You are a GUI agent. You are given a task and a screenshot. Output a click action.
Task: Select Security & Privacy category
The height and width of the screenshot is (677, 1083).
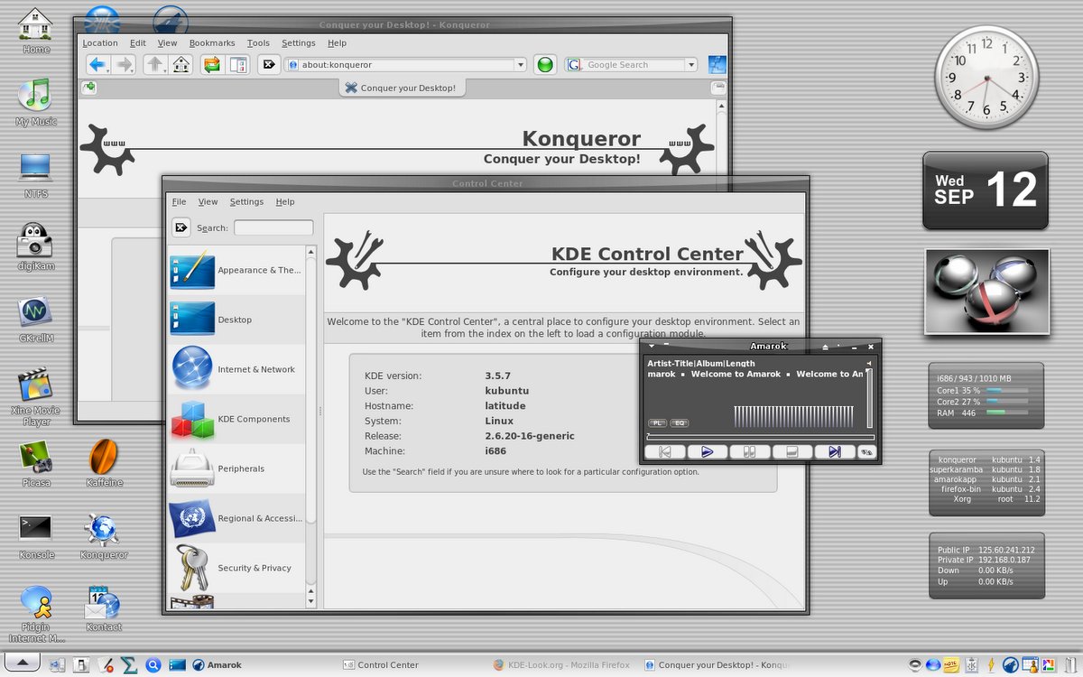(x=237, y=568)
